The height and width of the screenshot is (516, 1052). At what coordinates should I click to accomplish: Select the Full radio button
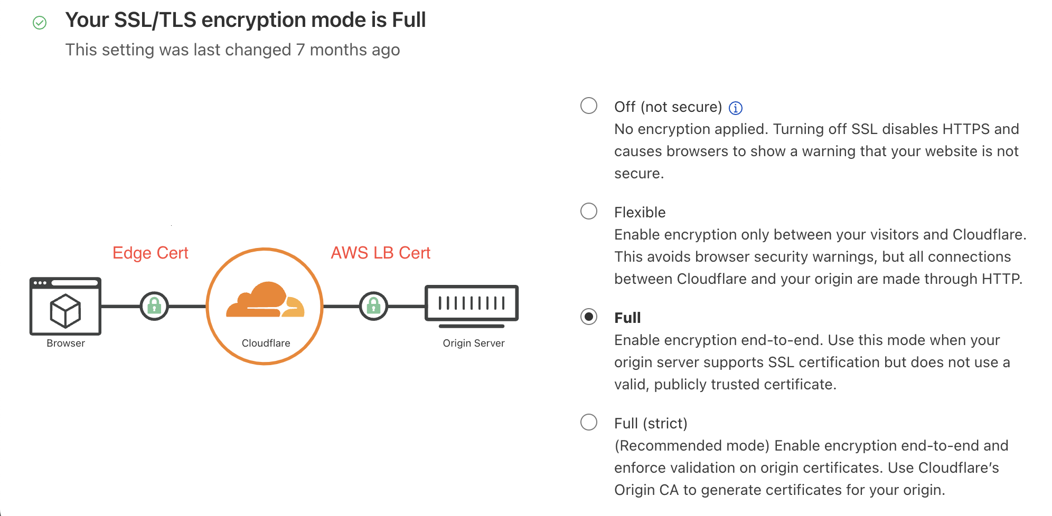589,317
